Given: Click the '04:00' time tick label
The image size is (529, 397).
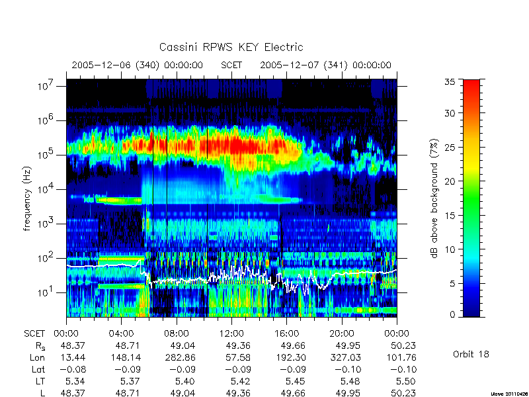Looking at the screenshot, I should pos(121,334).
